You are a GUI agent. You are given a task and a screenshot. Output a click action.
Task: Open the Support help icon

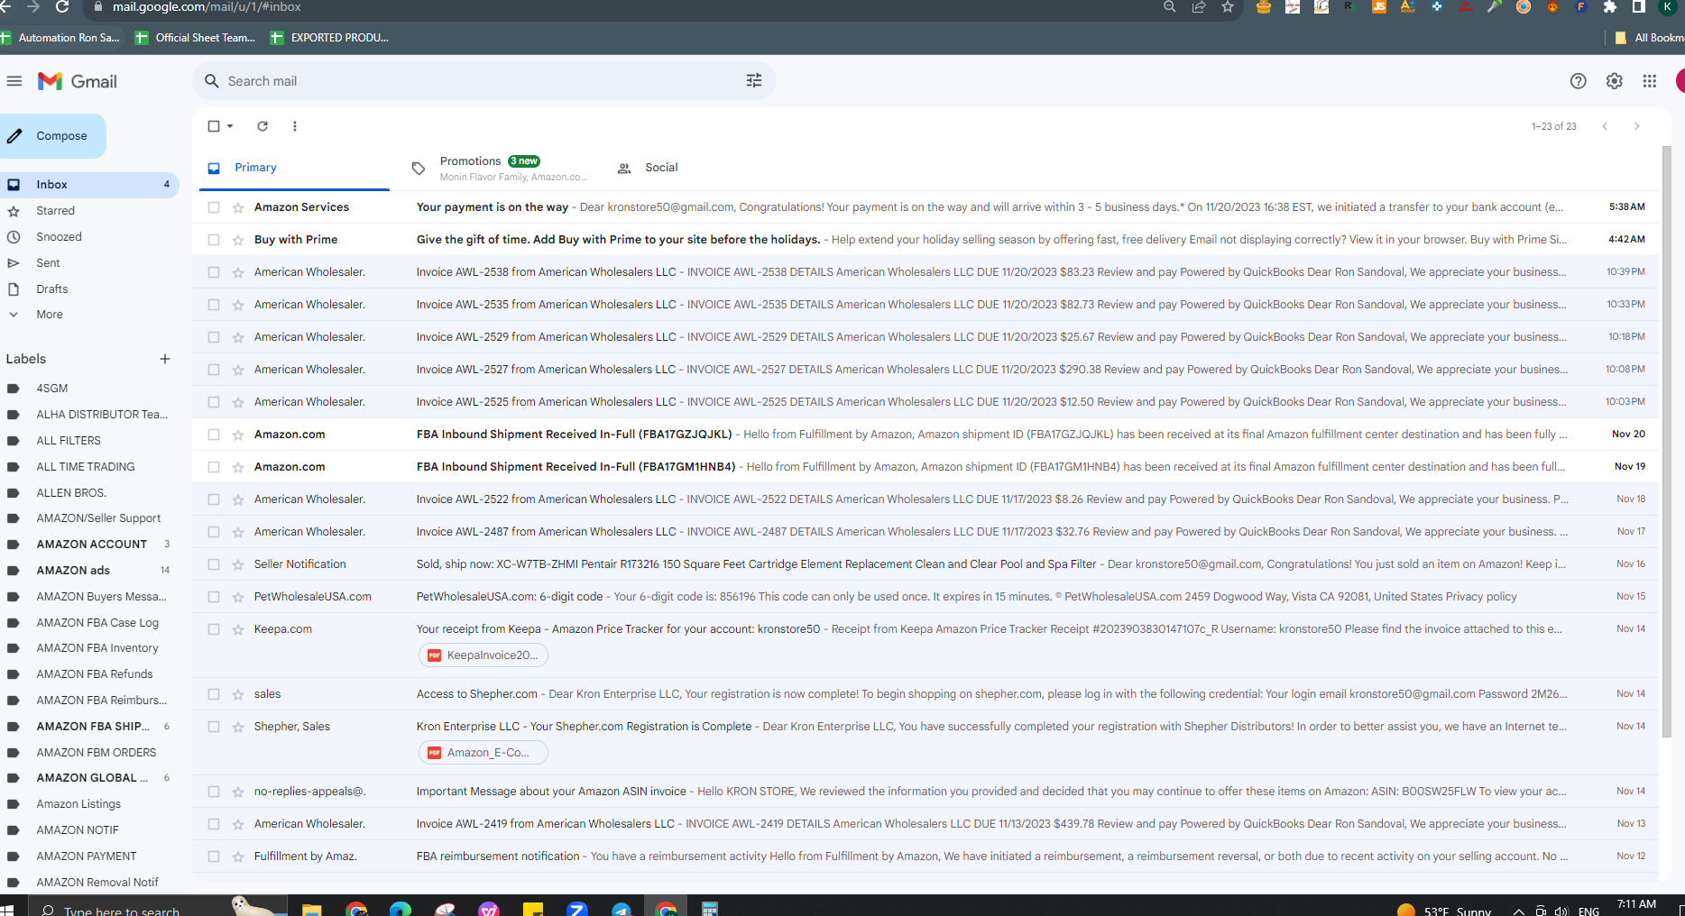pos(1578,81)
